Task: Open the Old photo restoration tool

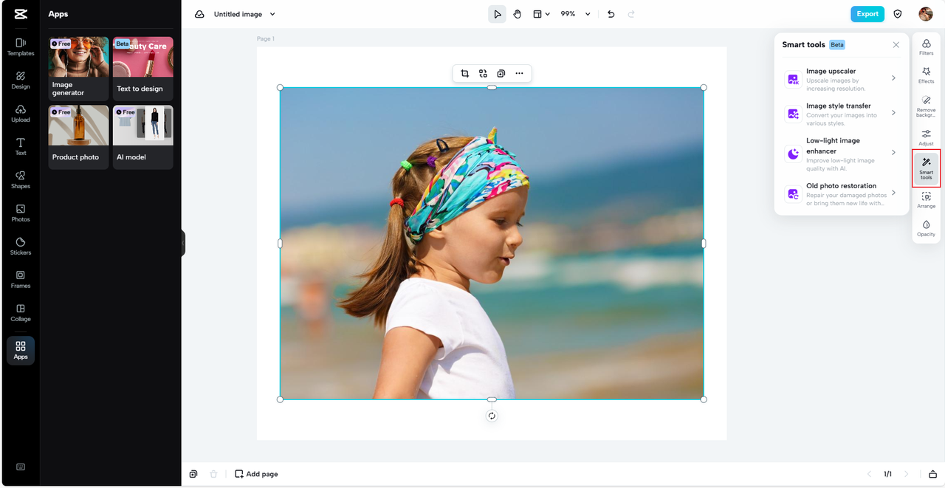Action: pyautogui.click(x=842, y=193)
